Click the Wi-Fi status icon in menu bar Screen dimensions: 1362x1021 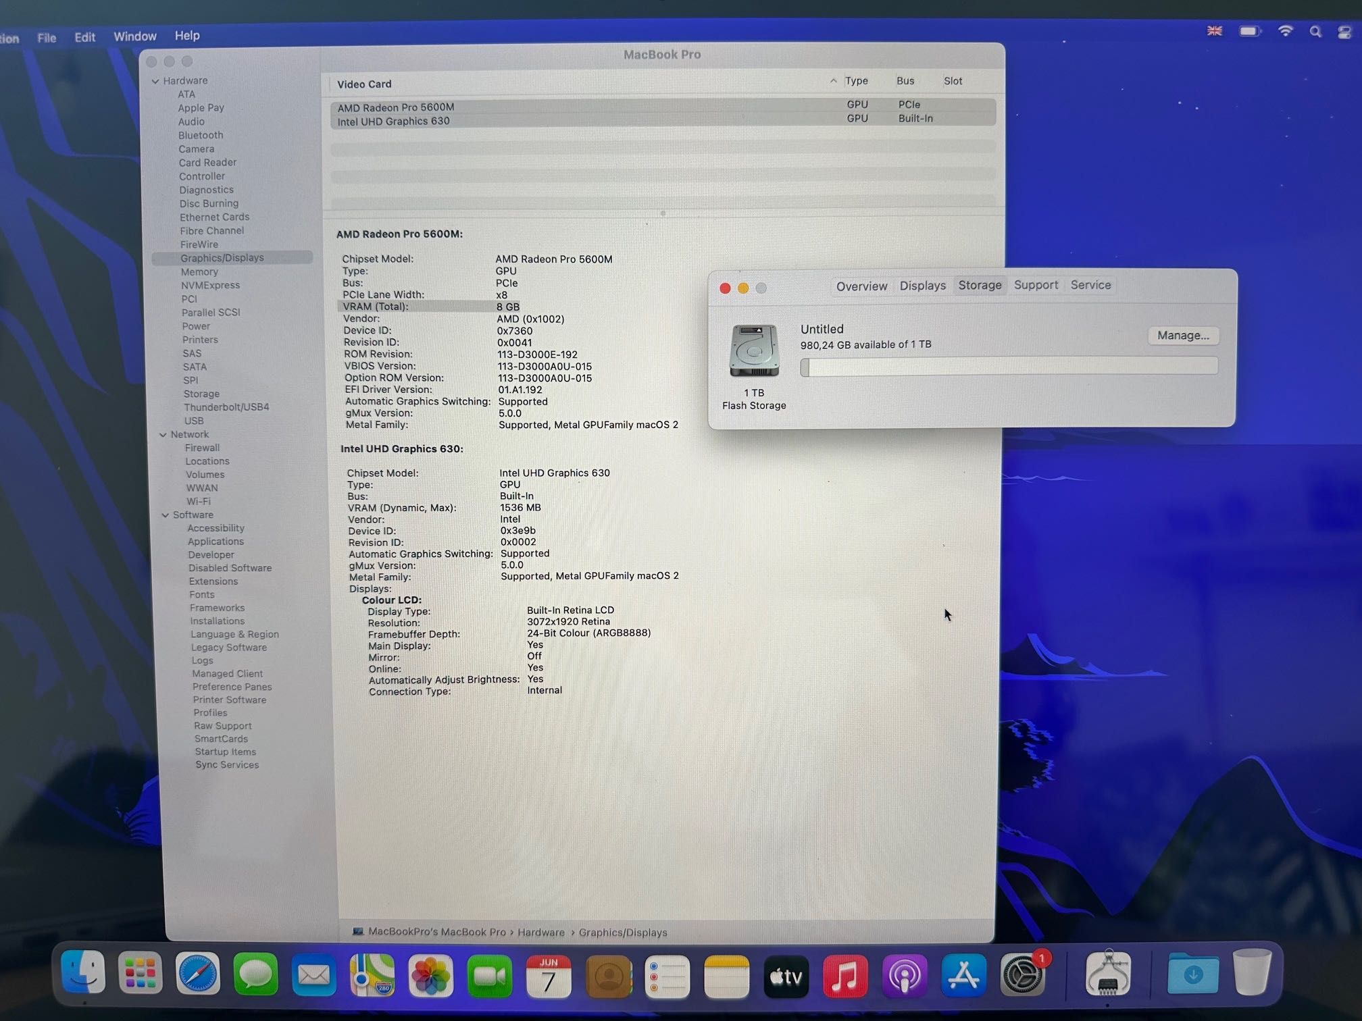pos(1285,31)
